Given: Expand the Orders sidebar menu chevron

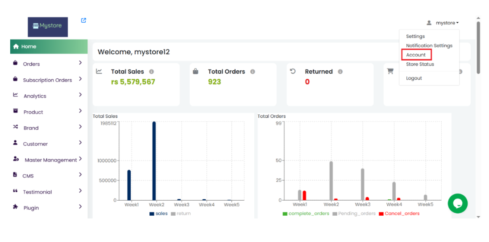Looking at the screenshot, I should point(80,63).
